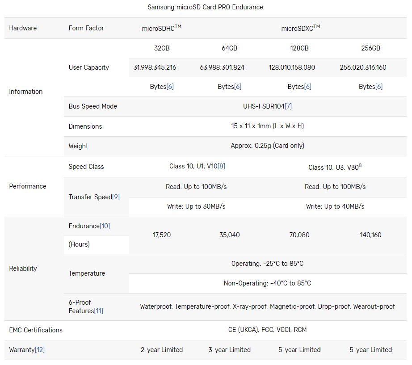The image size is (412, 365).
Task: Open footnote [6] under 256,020,316,160
Action: pyautogui.click(x=379, y=87)
